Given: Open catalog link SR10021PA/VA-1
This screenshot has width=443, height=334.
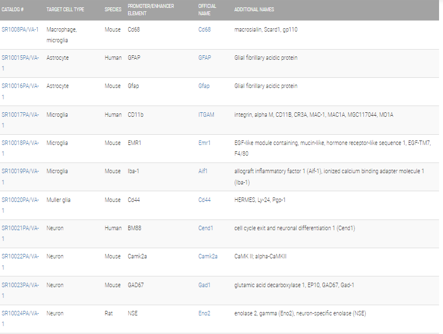Looking at the screenshot, I should click(20, 234).
